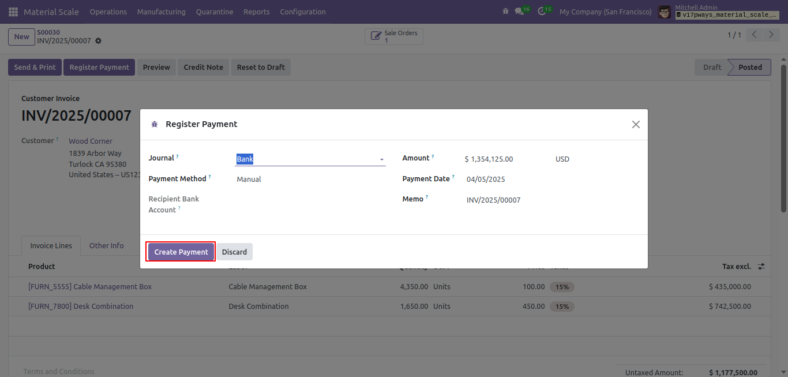Click the Create Payment button
788x377 pixels.
[181, 252]
